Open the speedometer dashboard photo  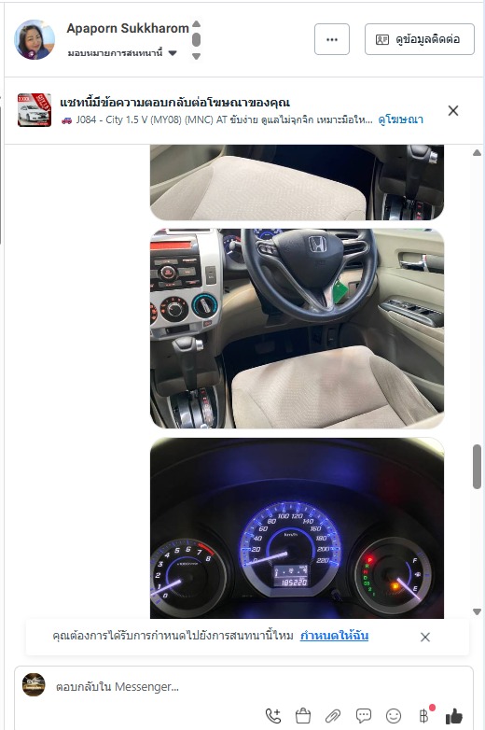point(297,528)
